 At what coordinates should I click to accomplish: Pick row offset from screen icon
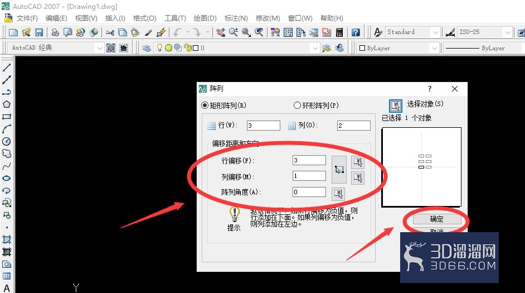point(358,162)
